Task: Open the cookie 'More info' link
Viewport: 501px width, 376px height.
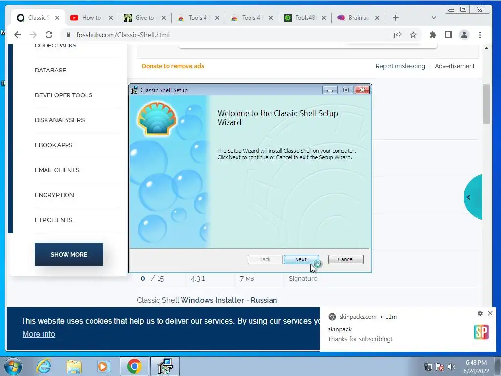Action: click(x=39, y=334)
